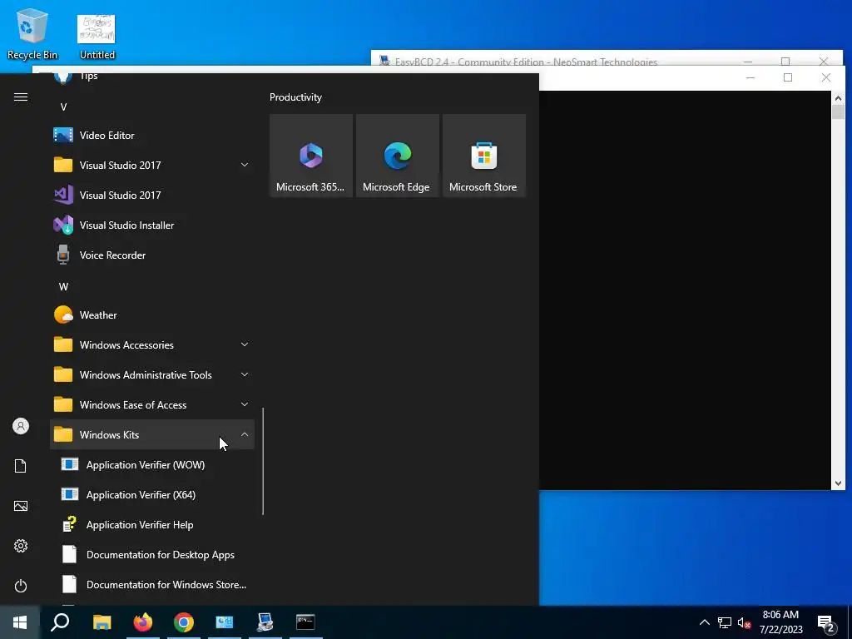Open the taskbar icon left of EasyBCD

click(225, 622)
